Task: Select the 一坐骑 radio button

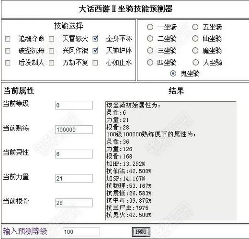Action: click(x=150, y=27)
